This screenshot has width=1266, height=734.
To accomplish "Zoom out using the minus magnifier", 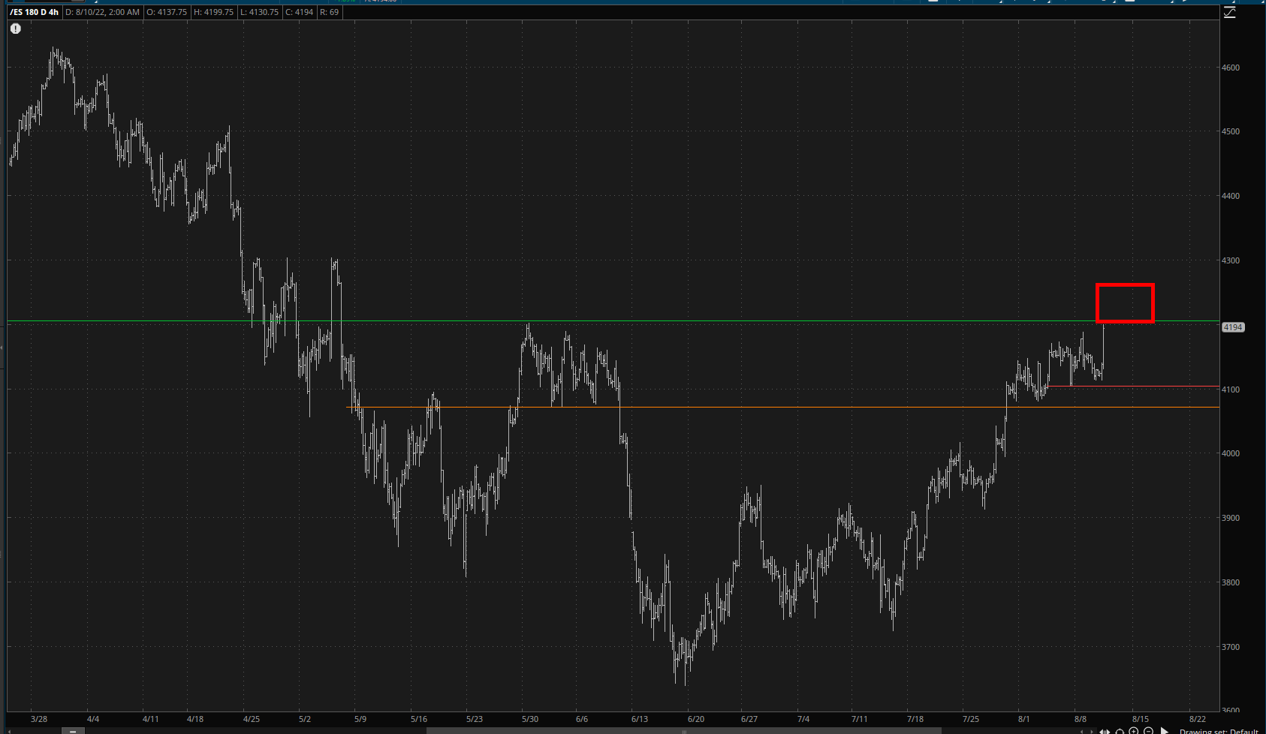I will coord(1148,731).
